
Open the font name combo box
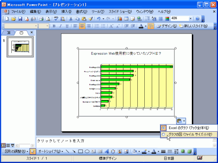[21, 26]
